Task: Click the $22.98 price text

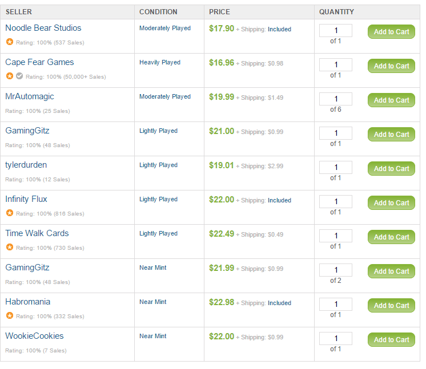Action: click(x=222, y=302)
